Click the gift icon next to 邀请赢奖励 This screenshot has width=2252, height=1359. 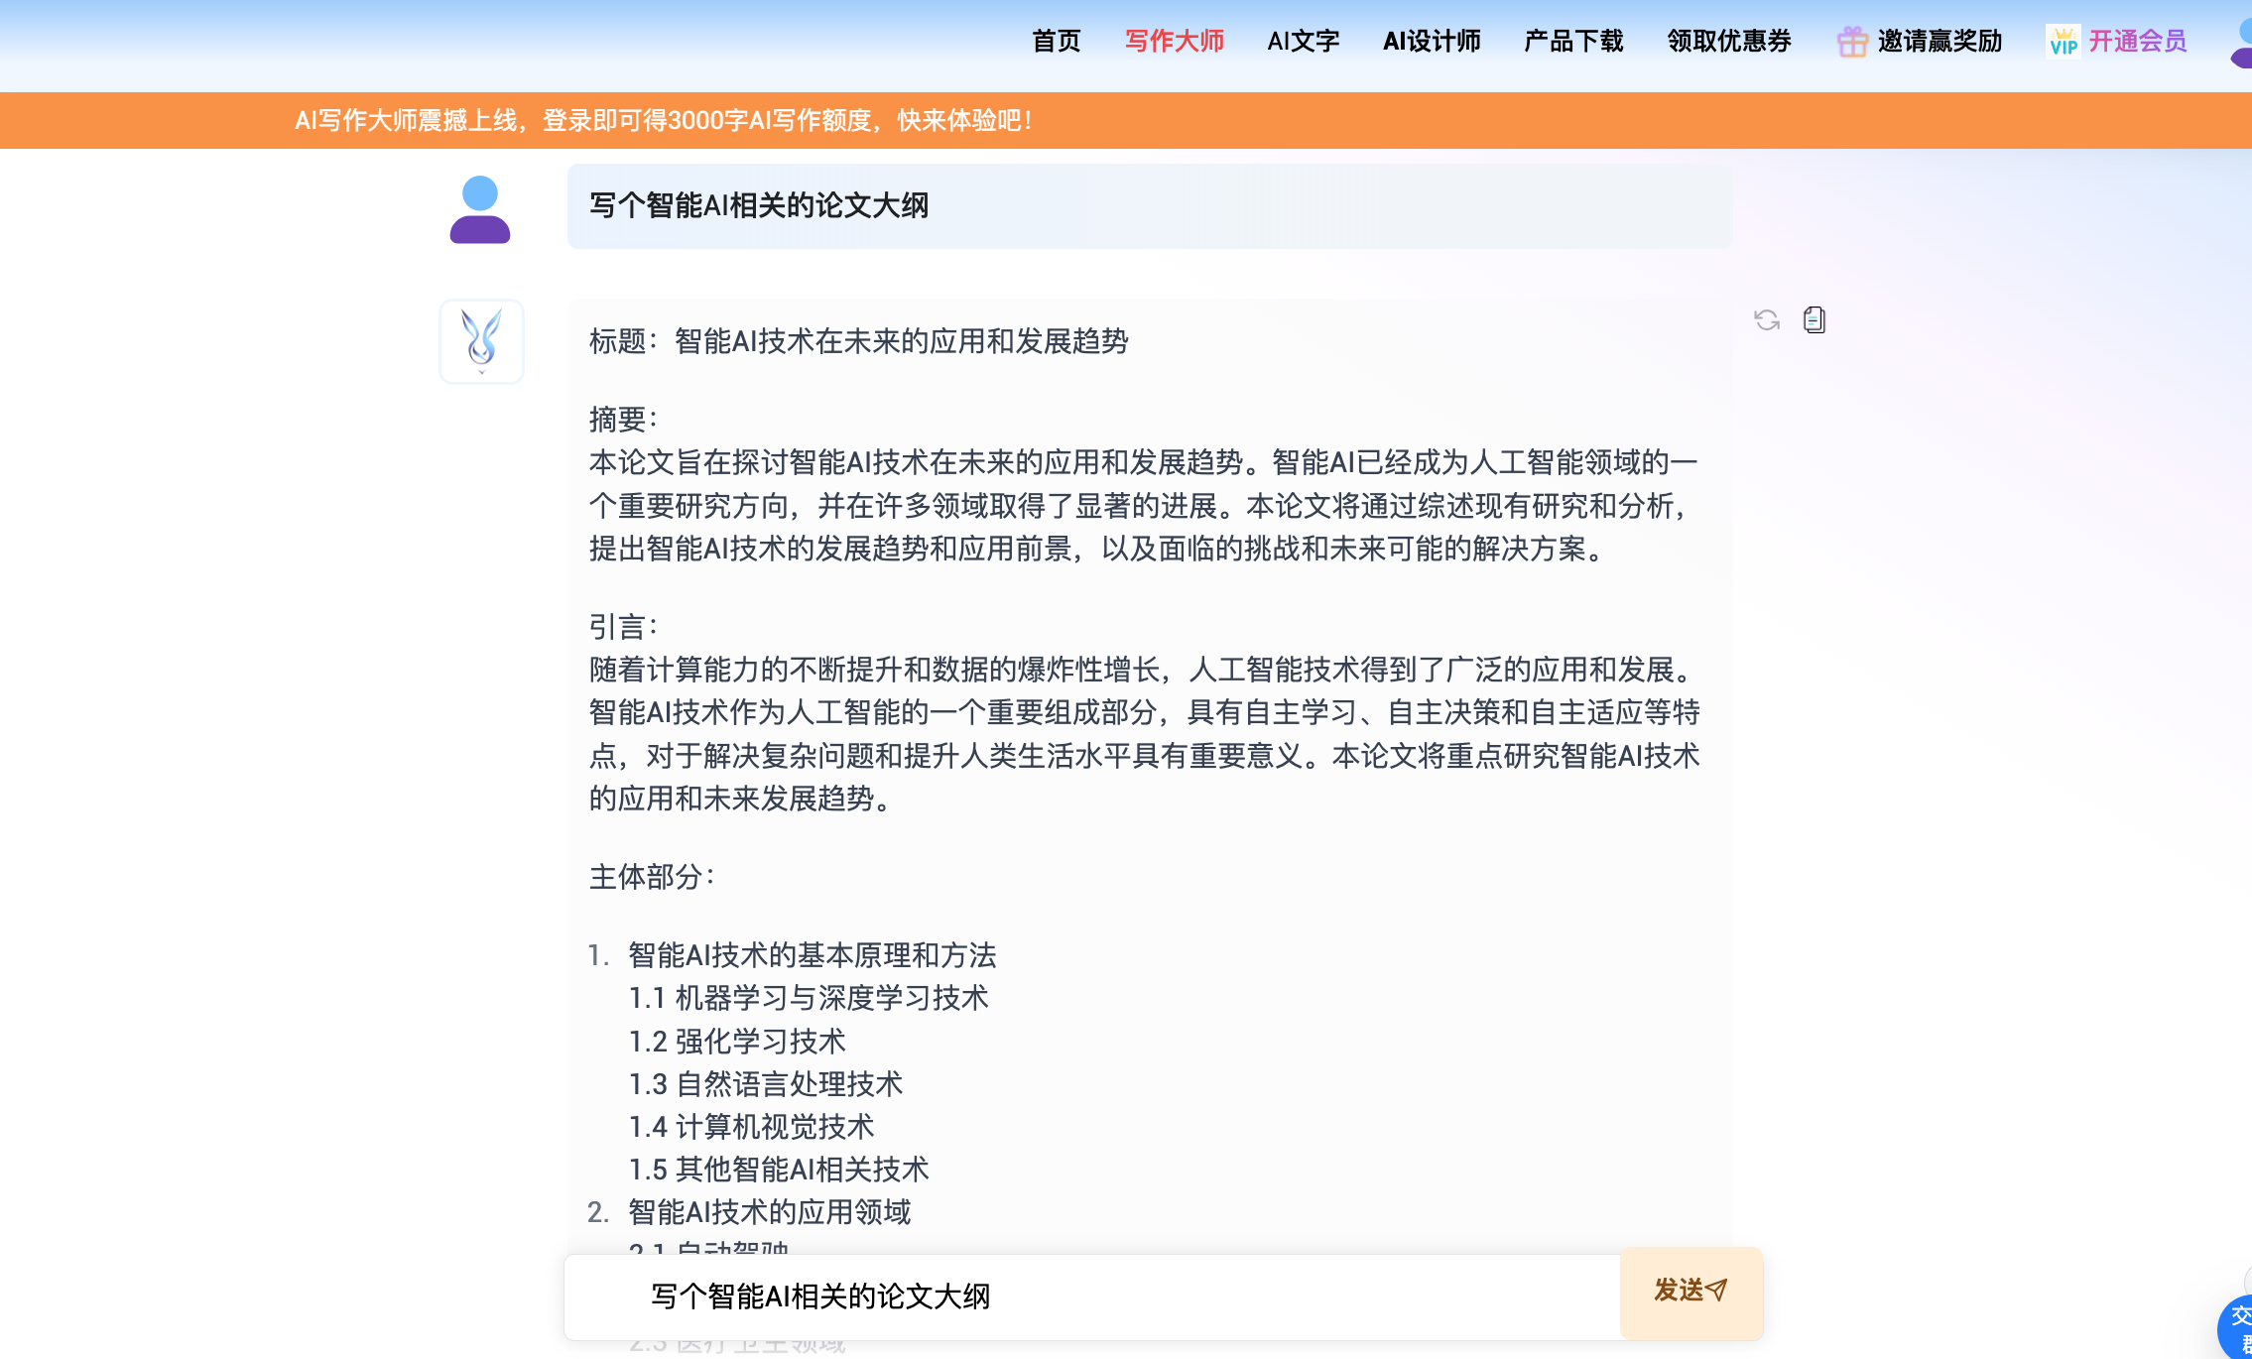pos(1852,42)
